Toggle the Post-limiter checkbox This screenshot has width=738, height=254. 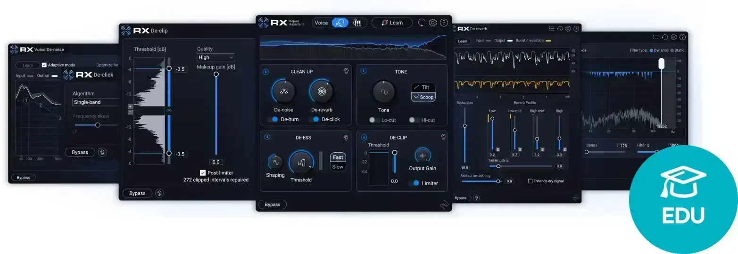pyautogui.click(x=203, y=173)
